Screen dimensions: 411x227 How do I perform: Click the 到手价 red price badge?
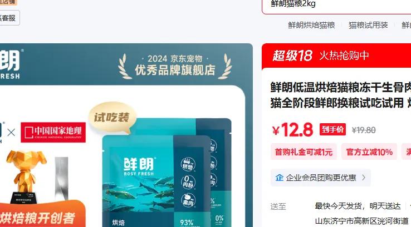332,129
